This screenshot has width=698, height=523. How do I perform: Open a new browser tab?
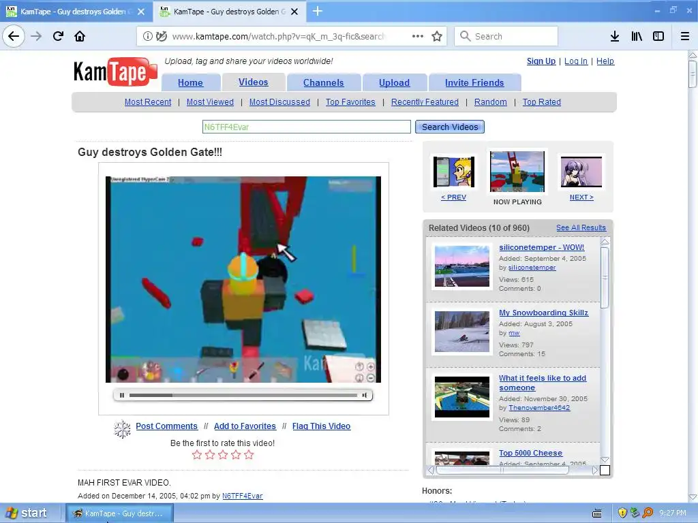(x=318, y=11)
